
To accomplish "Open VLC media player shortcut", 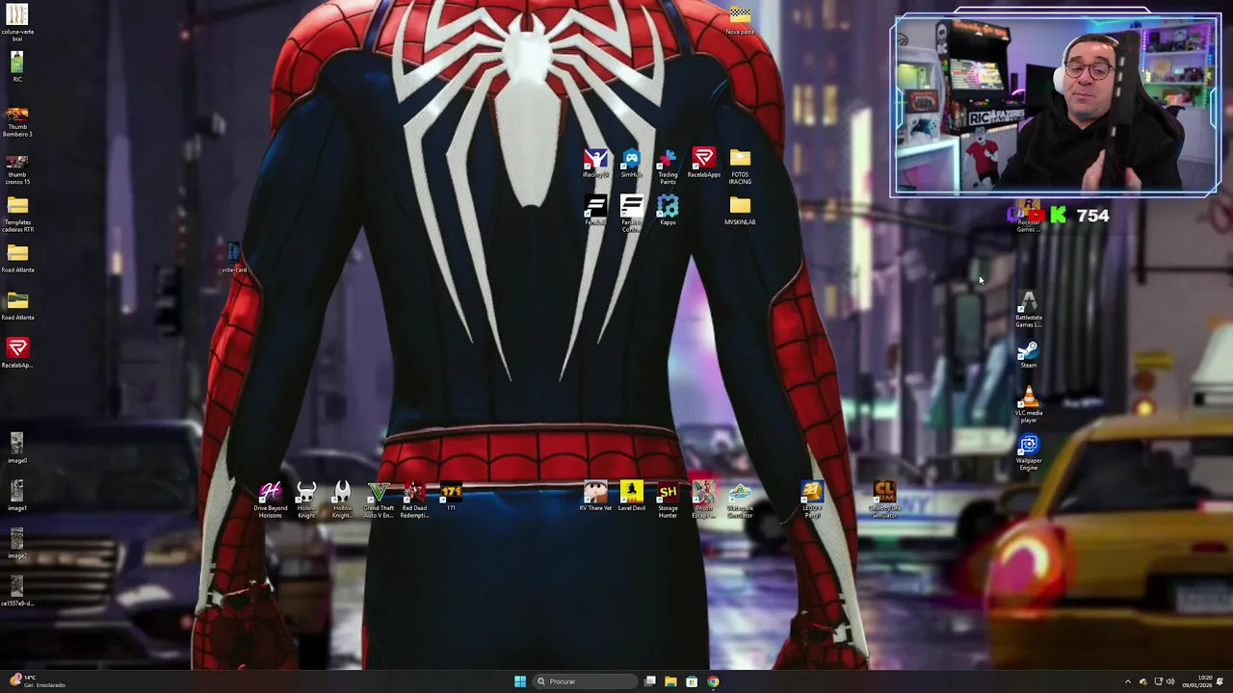I will pyautogui.click(x=1029, y=405).
